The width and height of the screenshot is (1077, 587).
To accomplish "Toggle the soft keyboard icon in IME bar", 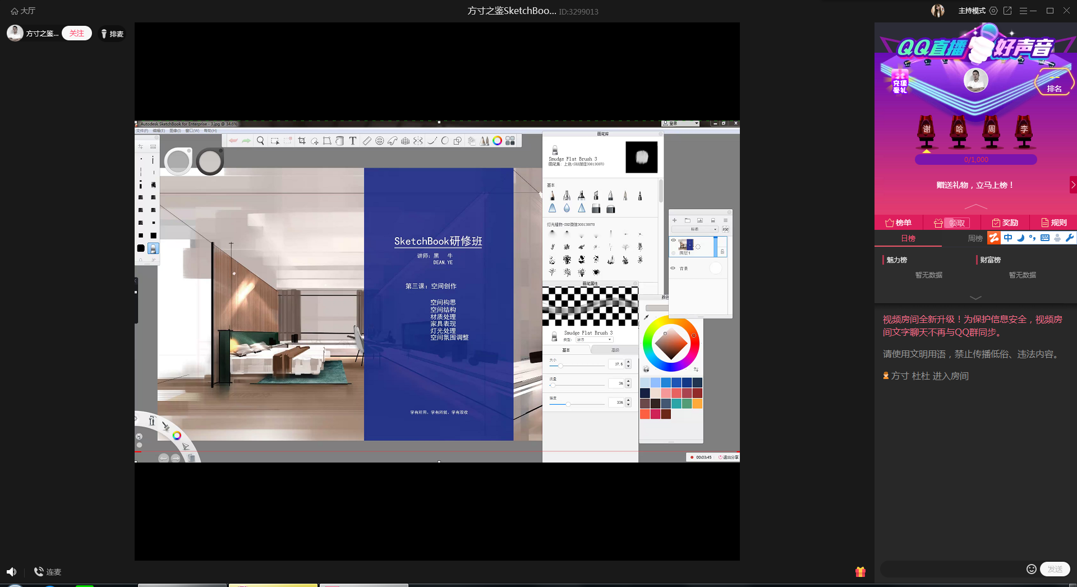I will coord(1044,238).
